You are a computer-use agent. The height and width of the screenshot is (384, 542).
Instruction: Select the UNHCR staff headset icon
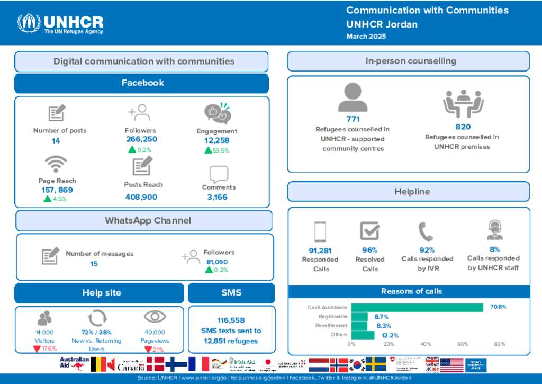coord(494,230)
